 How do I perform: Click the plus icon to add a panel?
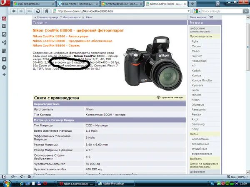tap(4, 74)
